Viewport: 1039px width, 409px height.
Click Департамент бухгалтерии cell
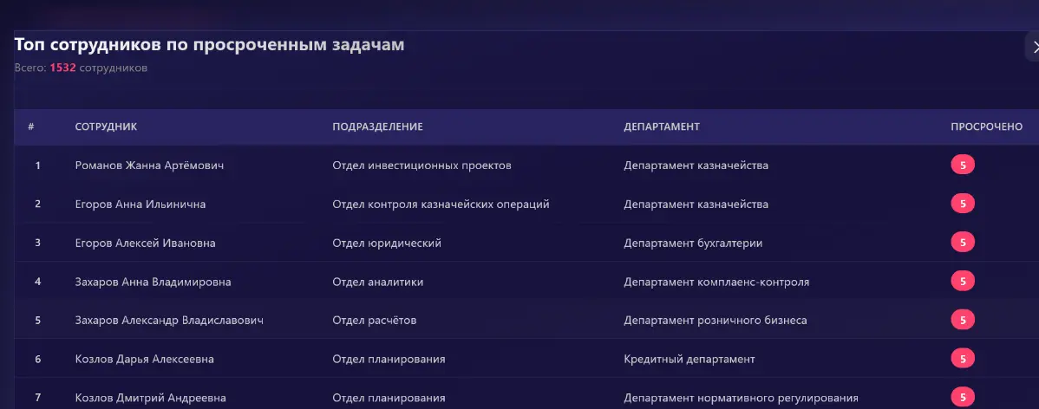click(x=693, y=243)
